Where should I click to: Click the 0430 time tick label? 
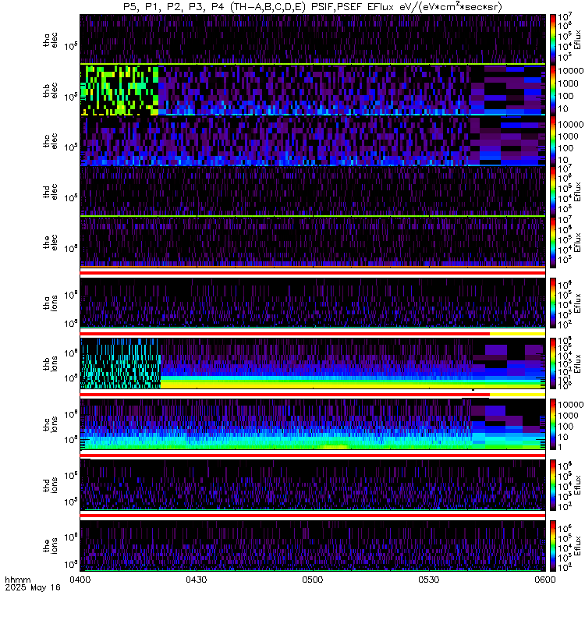[x=197, y=580]
